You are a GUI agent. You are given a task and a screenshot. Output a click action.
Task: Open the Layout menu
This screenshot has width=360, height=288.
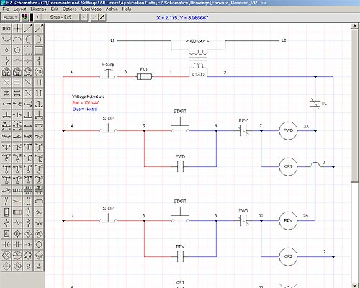(19, 9)
